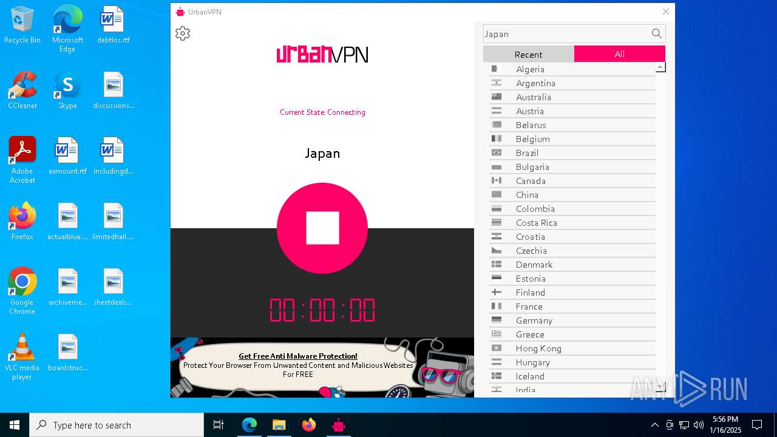Open Adobe Acrobat desktop shortcut
Screen dimensions: 777x437
(22, 160)
